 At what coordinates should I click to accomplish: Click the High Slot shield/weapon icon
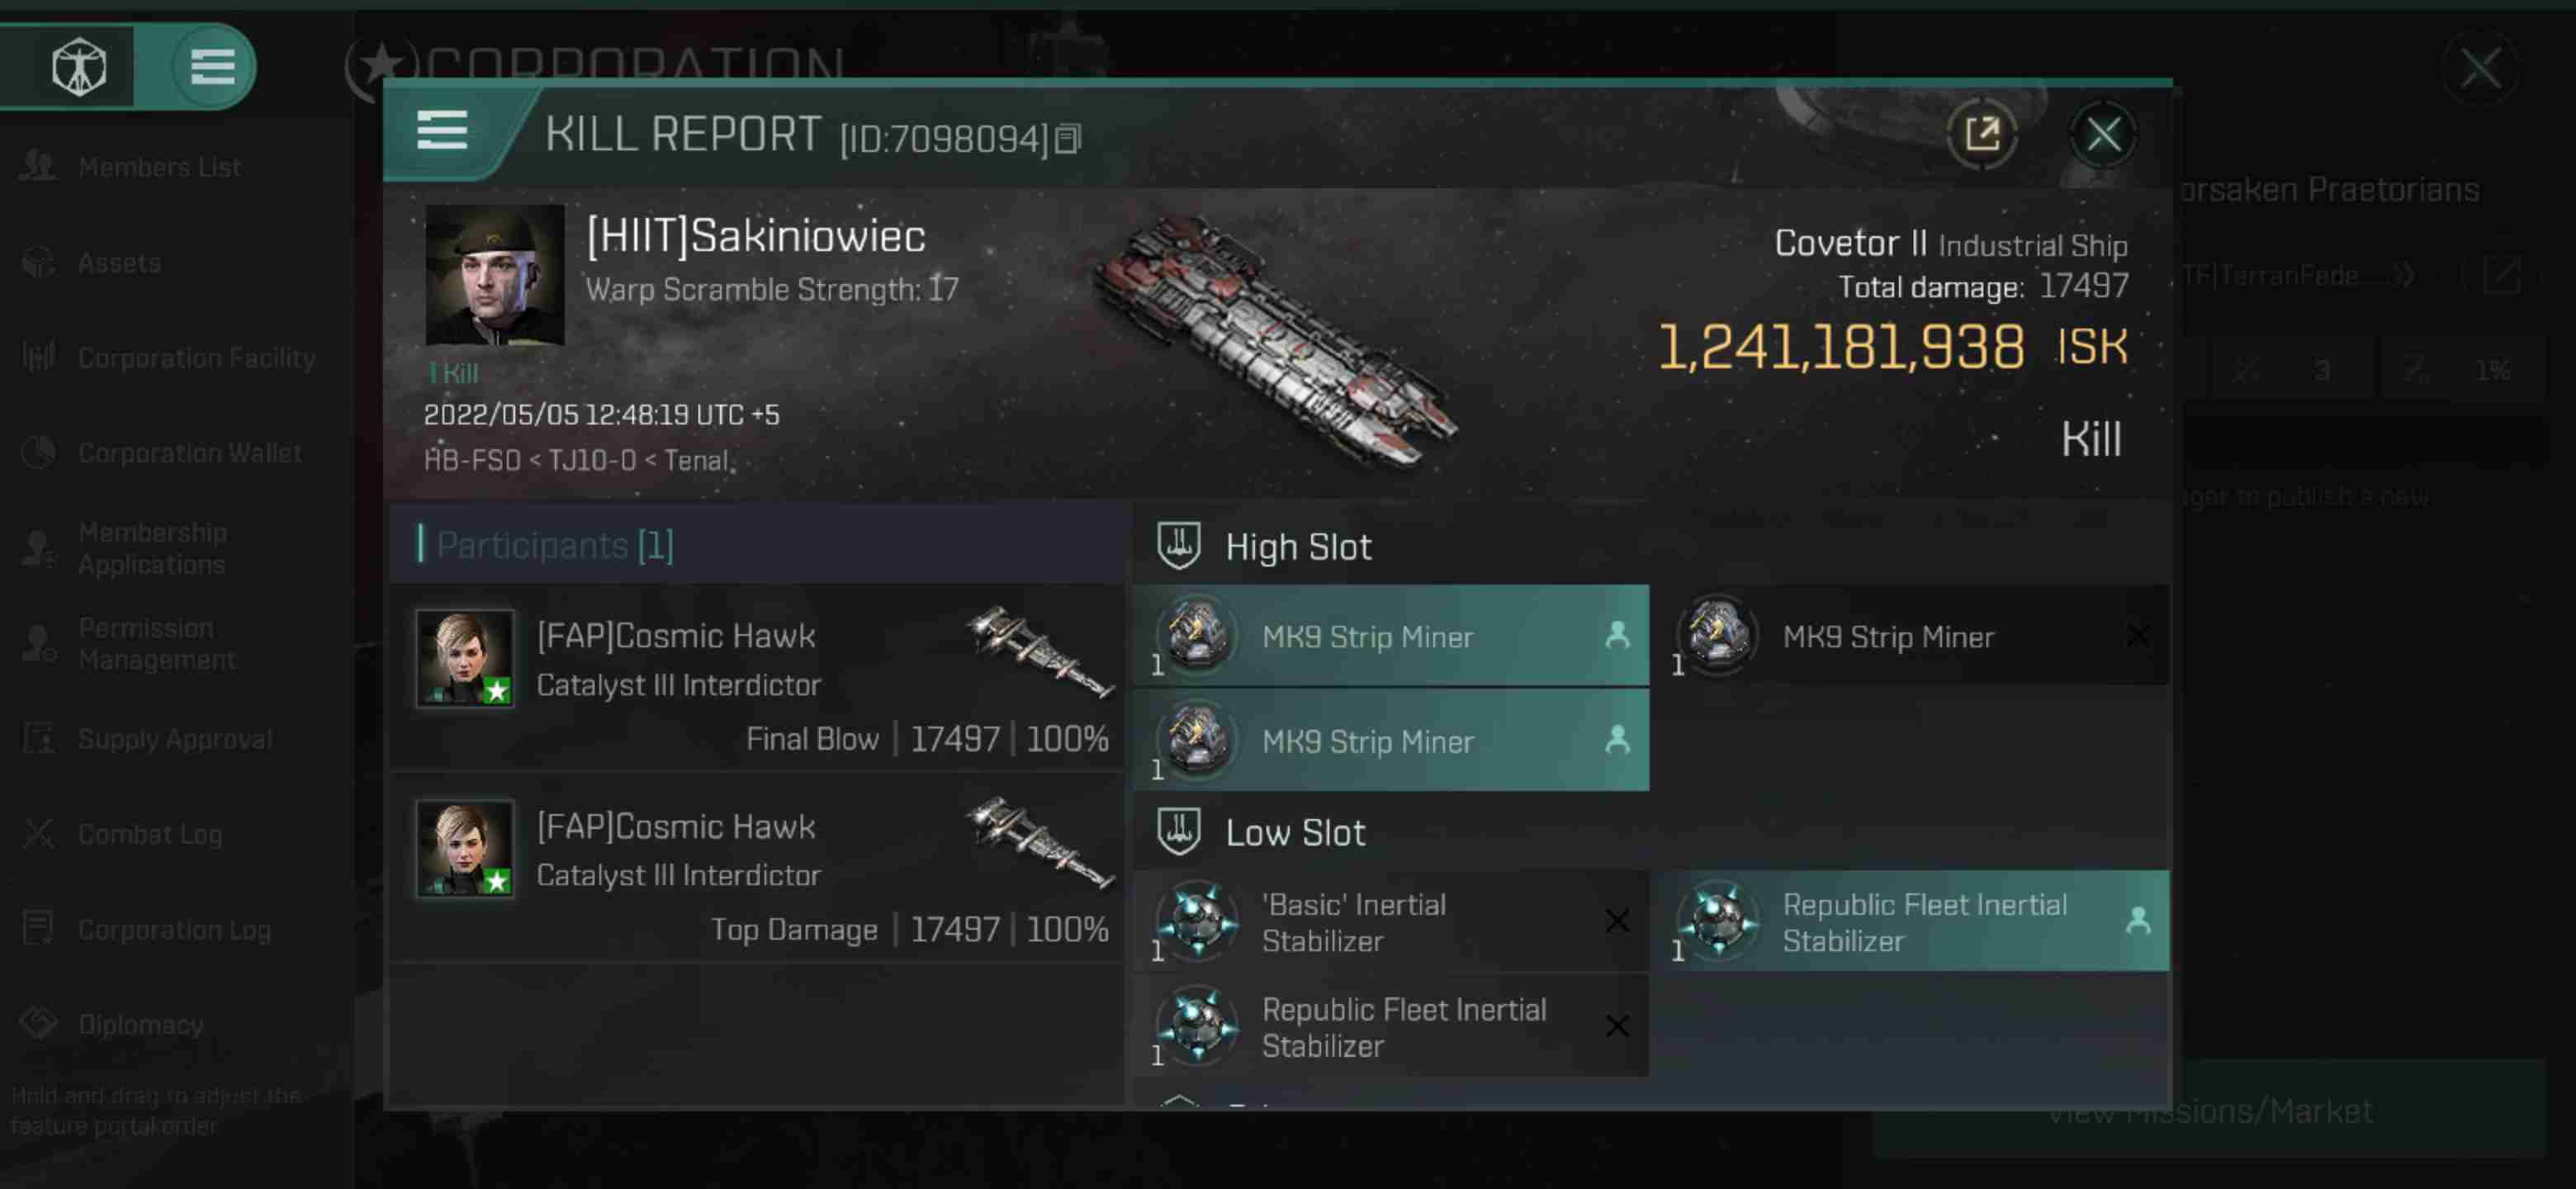click(x=1180, y=545)
